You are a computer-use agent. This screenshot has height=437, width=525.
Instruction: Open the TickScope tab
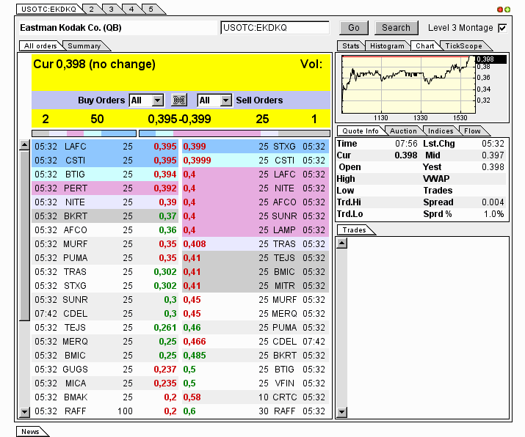(464, 45)
